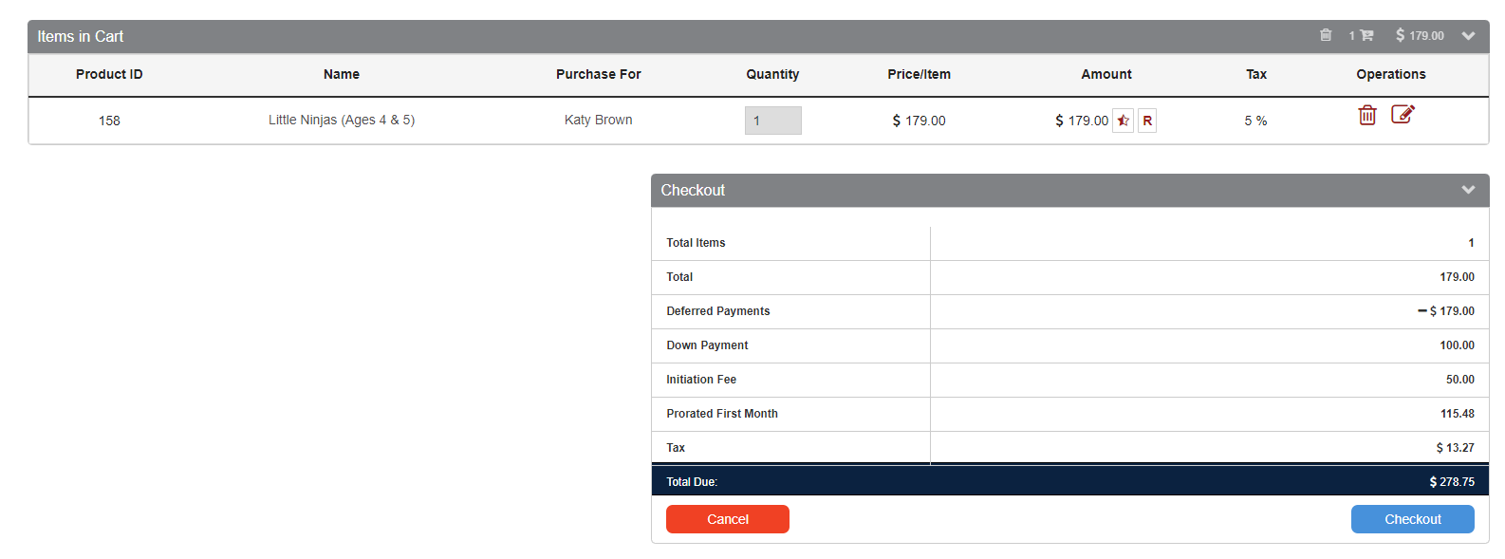Click the shopping cart count icon
This screenshot has height=559, width=1505.
[x=1362, y=36]
